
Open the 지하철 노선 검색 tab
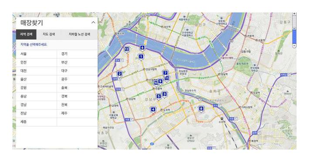(79, 34)
